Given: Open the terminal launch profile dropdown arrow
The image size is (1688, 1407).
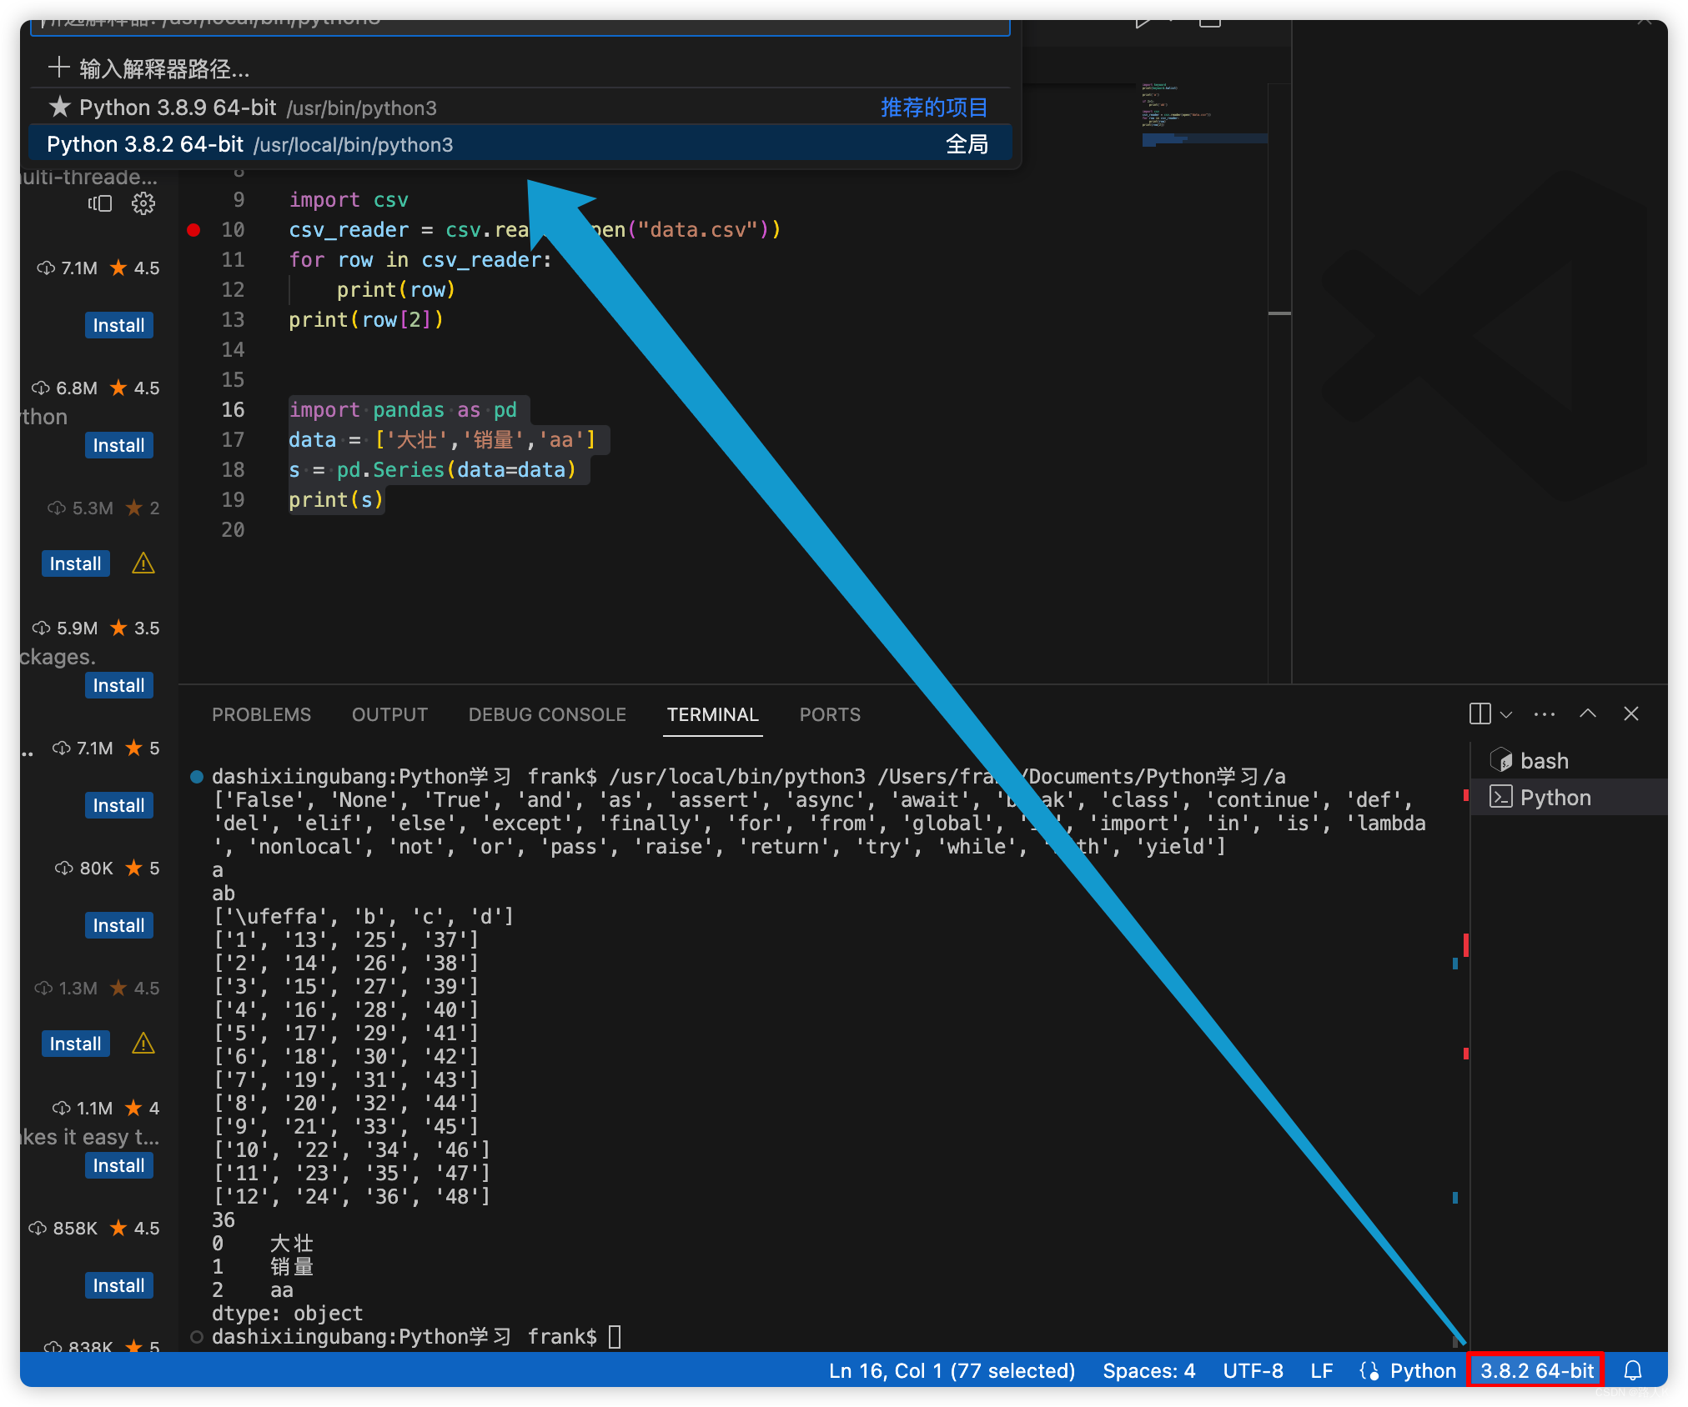Looking at the screenshot, I should pyautogui.click(x=1506, y=714).
